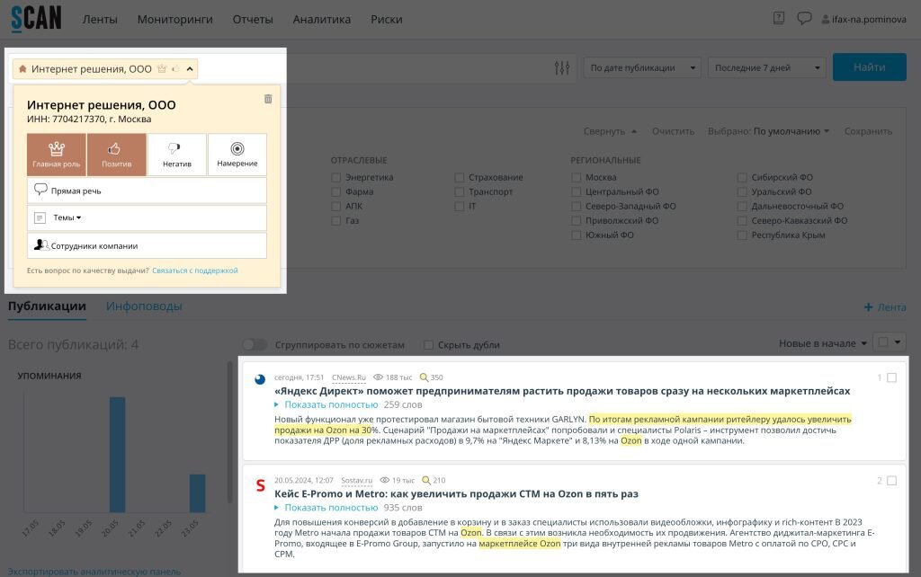Click the SCAN logo
Image resolution: width=921 pixels, height=577 pixels.
click(x=36, y=18)
